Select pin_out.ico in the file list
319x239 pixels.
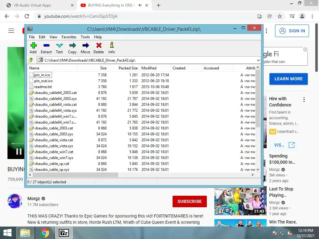pos(43,81)
